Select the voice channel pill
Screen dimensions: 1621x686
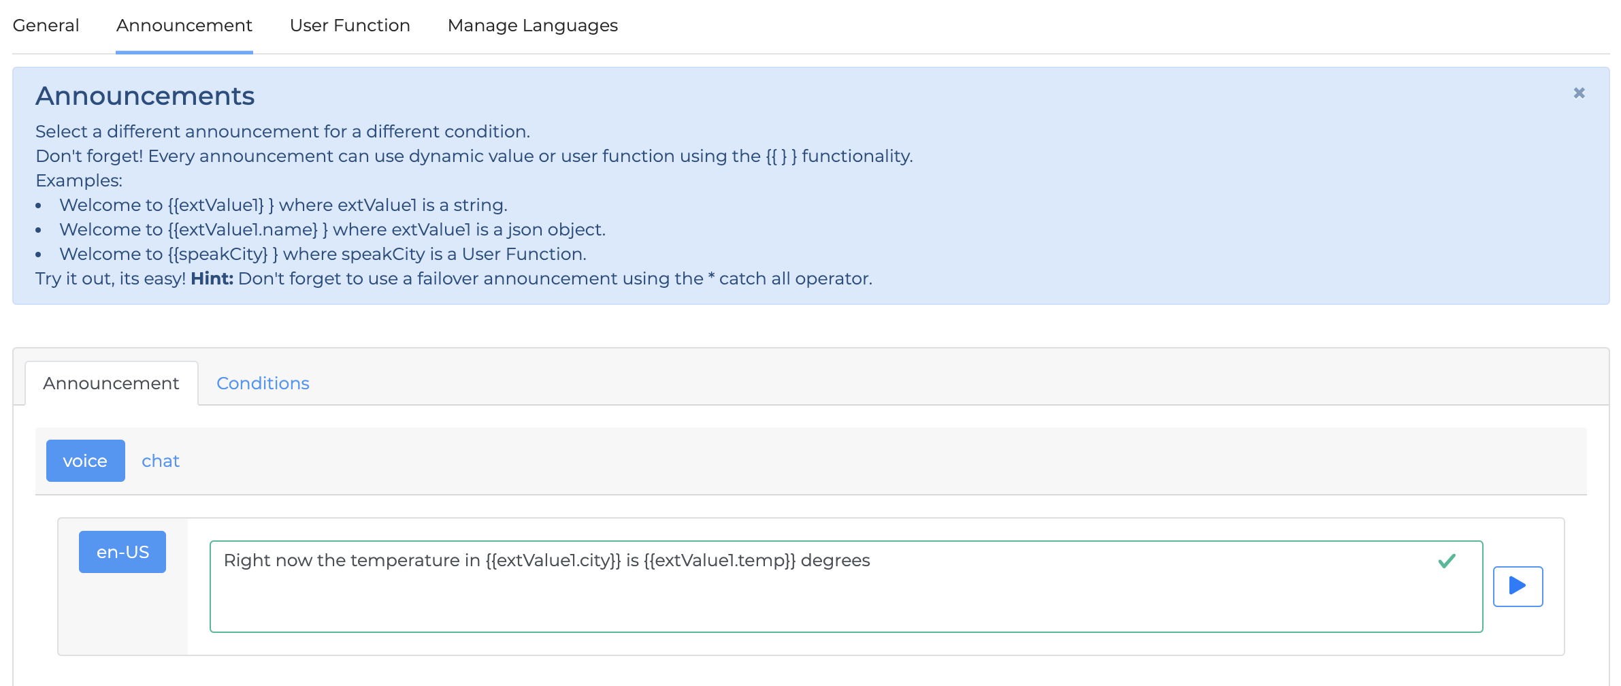(x=85, y=461)
